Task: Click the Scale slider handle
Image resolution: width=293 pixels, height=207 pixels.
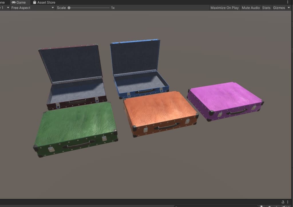Action: [69, 8]
